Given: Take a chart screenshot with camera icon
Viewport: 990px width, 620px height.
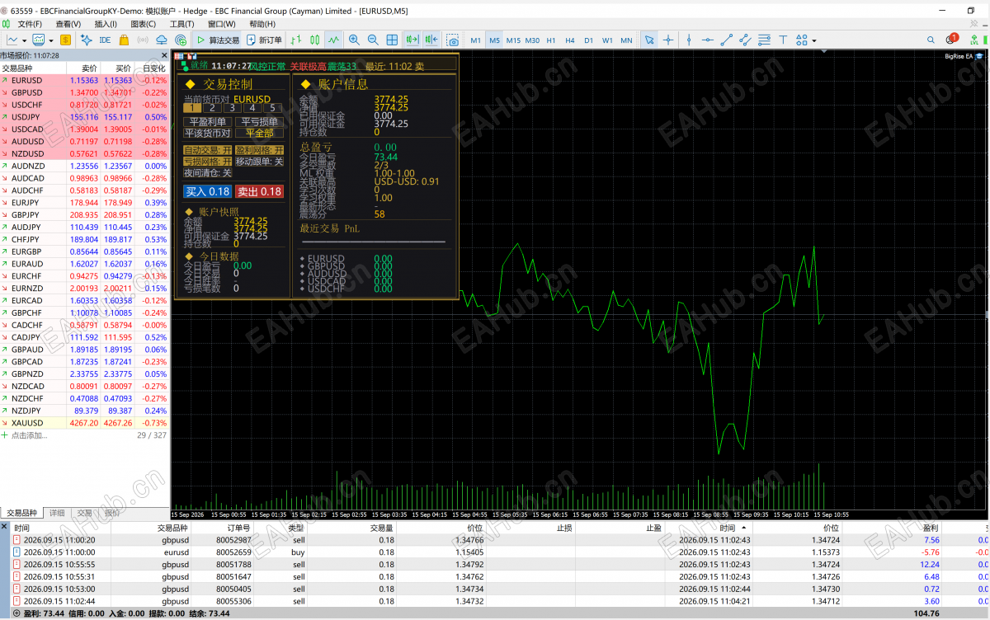Looking at the screenshot, I should click(453, 40).
